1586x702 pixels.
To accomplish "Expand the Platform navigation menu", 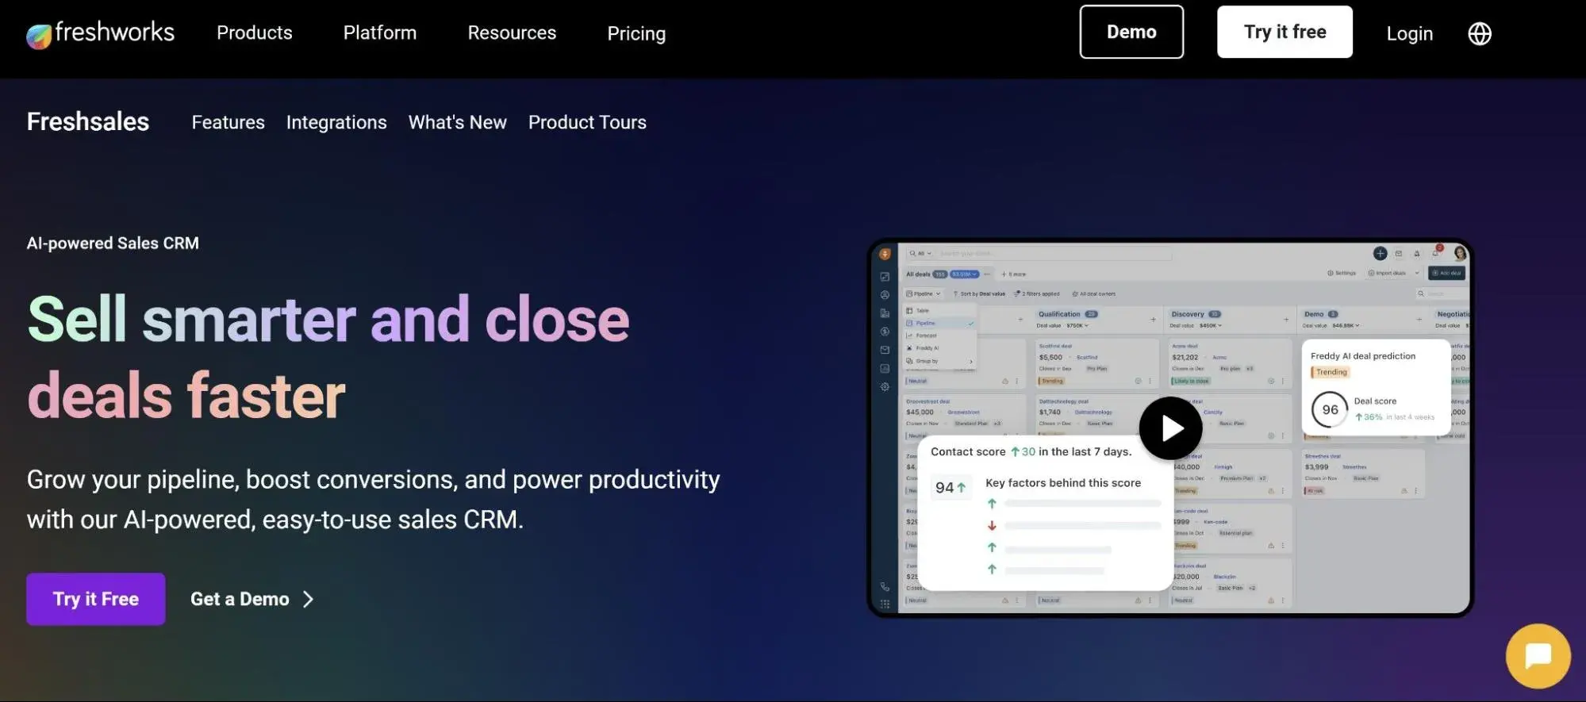I will click(x=379, y=33).
